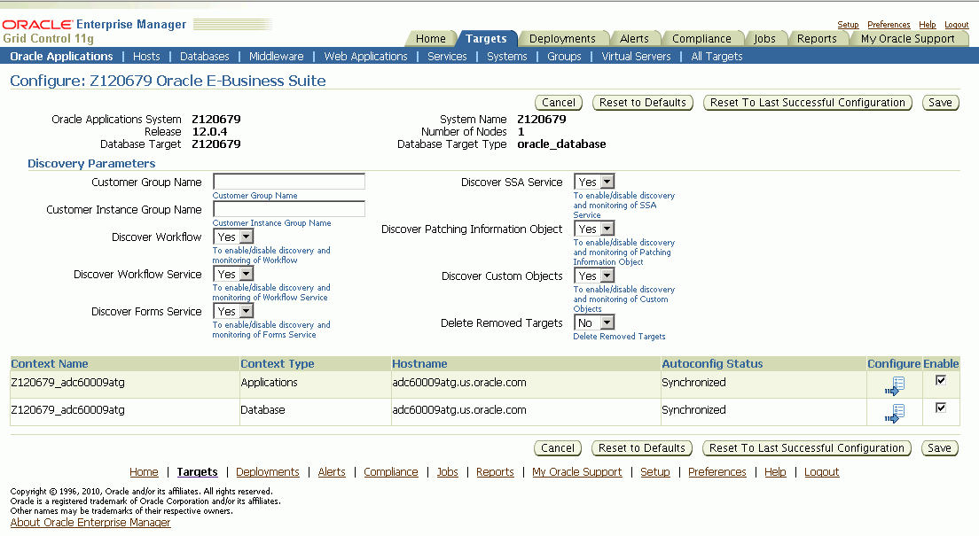Switch to the Deployments tab
This screenshot has width=979, height=536.
[562, 39]
